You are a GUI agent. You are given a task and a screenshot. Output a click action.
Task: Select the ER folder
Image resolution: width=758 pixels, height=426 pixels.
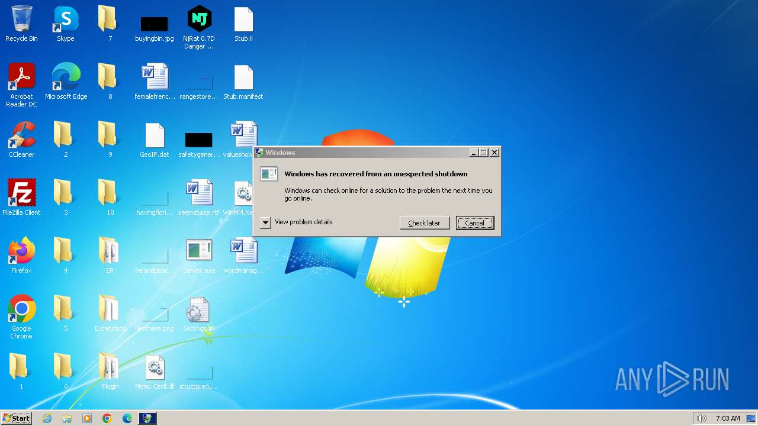point(110,256)
